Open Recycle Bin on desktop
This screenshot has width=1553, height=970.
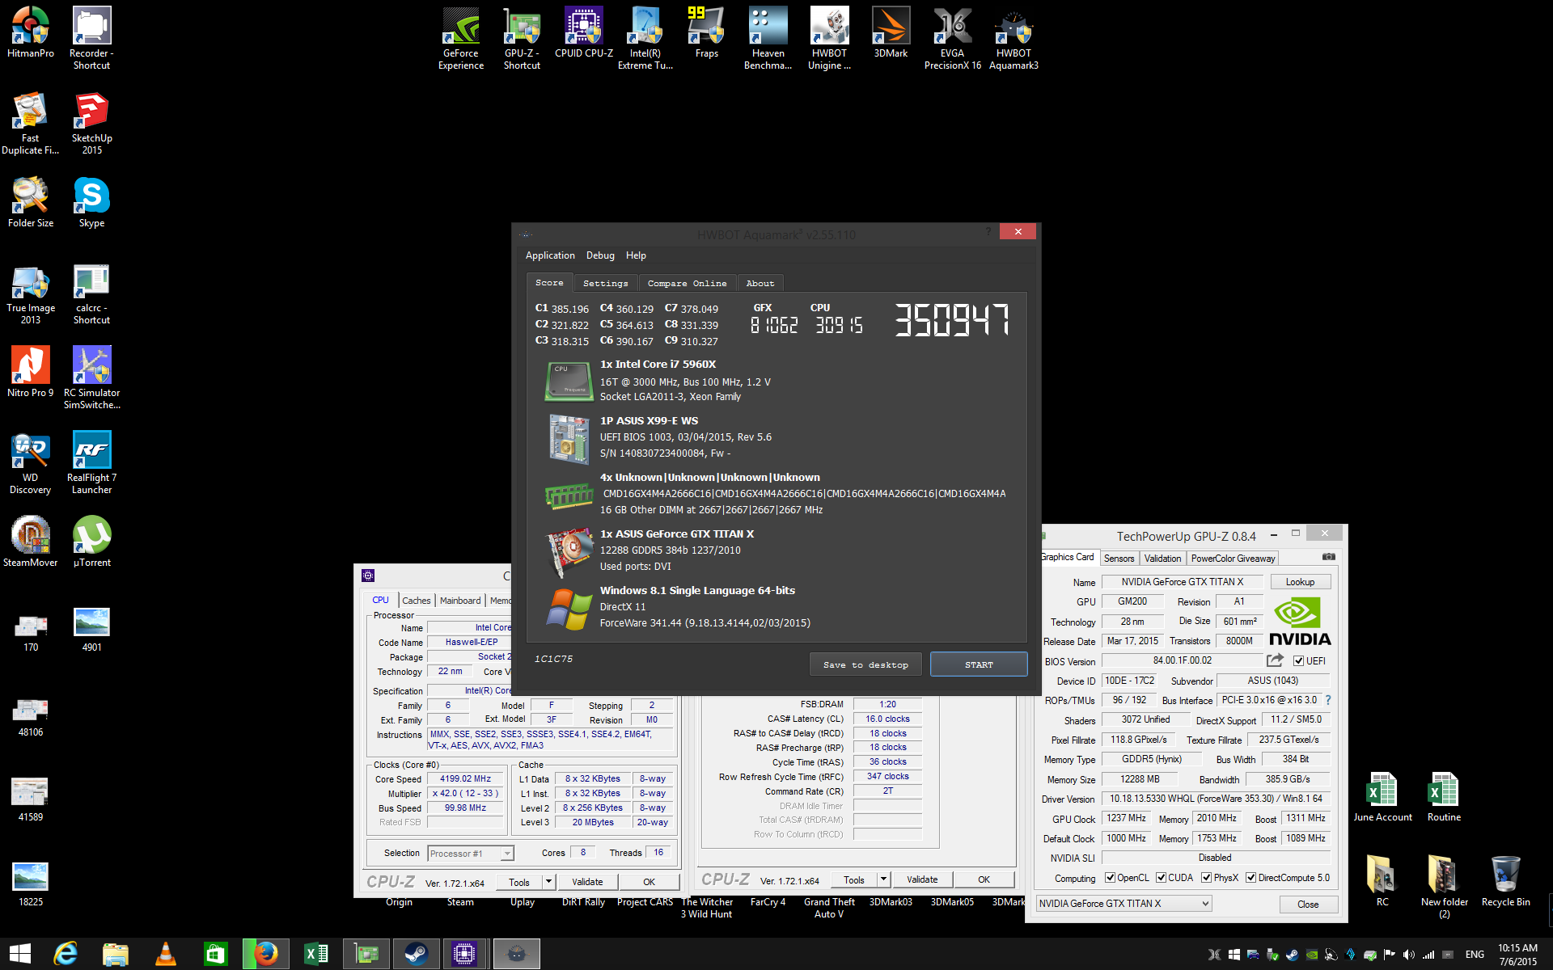tap(1505, 881)
